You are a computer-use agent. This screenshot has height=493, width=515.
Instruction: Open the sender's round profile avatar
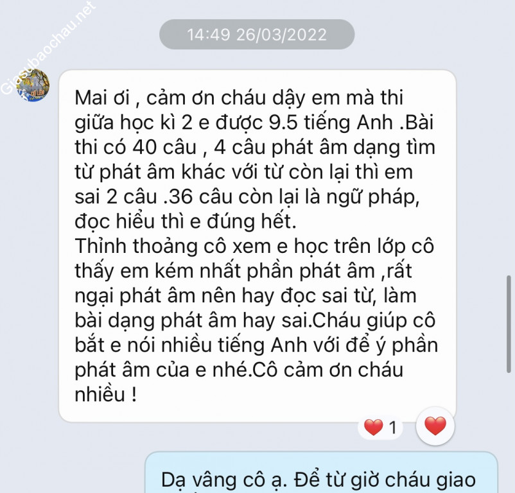pyautogui.click(x=33, y=85)
